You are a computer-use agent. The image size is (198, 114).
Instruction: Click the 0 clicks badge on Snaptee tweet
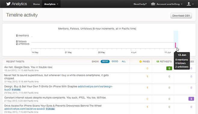[x=16, y=90]
